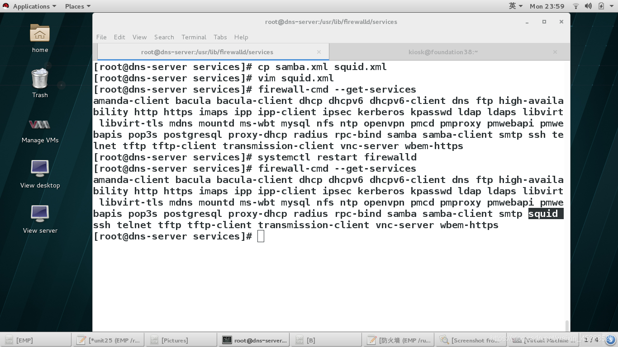618x347 pixels.
Task: Click the Mon 23:59 clock
Action: [547, 6]
